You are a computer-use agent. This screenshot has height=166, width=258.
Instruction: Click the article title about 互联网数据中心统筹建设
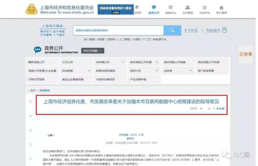click(131, 101)
